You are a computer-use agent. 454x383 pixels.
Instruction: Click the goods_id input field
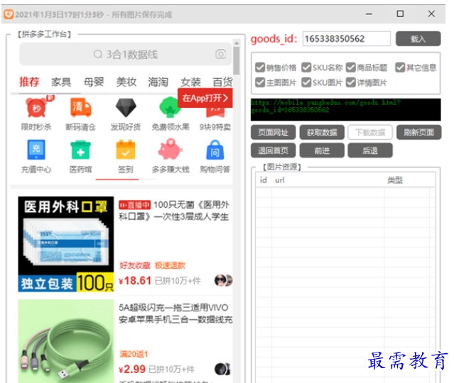pyautogui.click(x=346, y=39)
